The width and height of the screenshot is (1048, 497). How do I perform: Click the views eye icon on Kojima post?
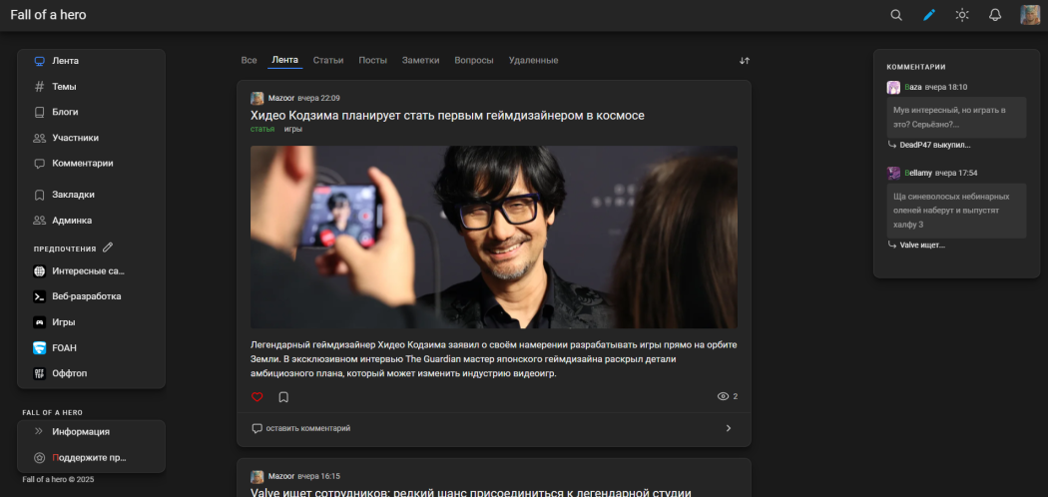(723, 396)
